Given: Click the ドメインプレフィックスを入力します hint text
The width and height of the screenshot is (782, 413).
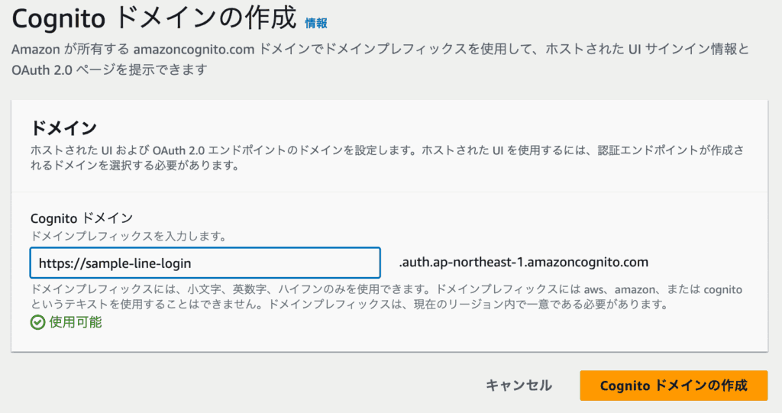Looking at the screenshot, I should pyautogui.click(x=128, y=236).
